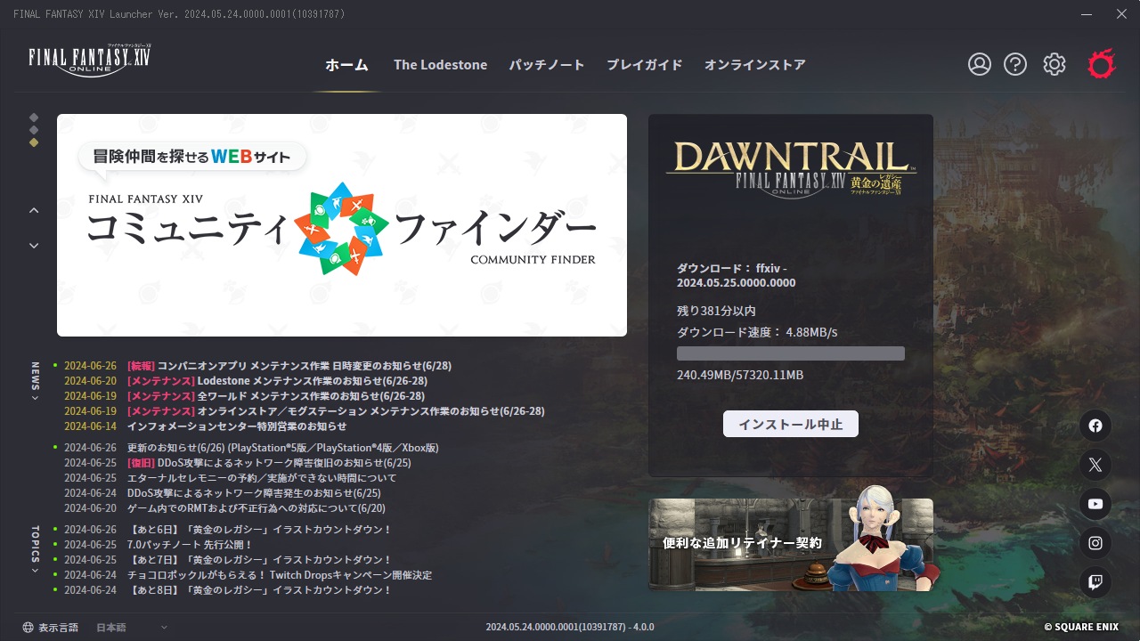Click the Community Finder banner image
Viewport: 1140px width, 641px height.
pos(342,225)
